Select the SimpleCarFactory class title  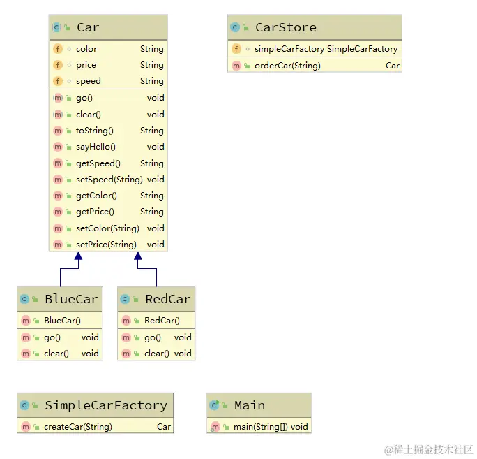[x=106, y=405]
